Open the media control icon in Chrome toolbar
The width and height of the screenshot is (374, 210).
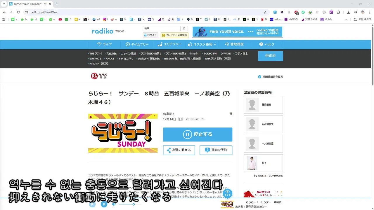tap(356, 12)
